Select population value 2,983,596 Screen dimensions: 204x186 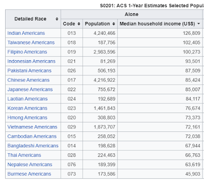tap(105, 52)
